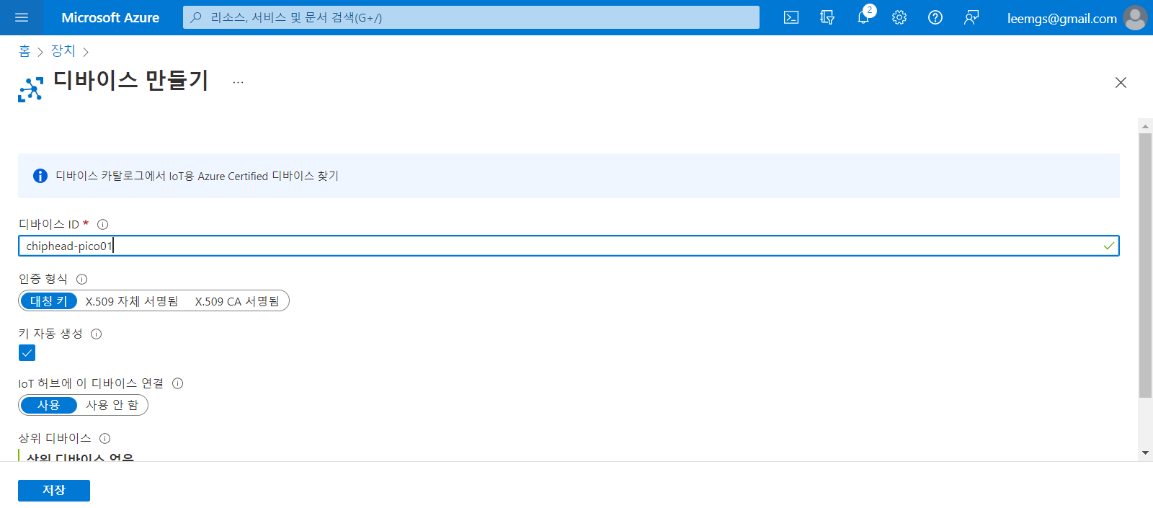Click the 저장 button
This screenshot has height=508, width=1153.
coord(54,490)
